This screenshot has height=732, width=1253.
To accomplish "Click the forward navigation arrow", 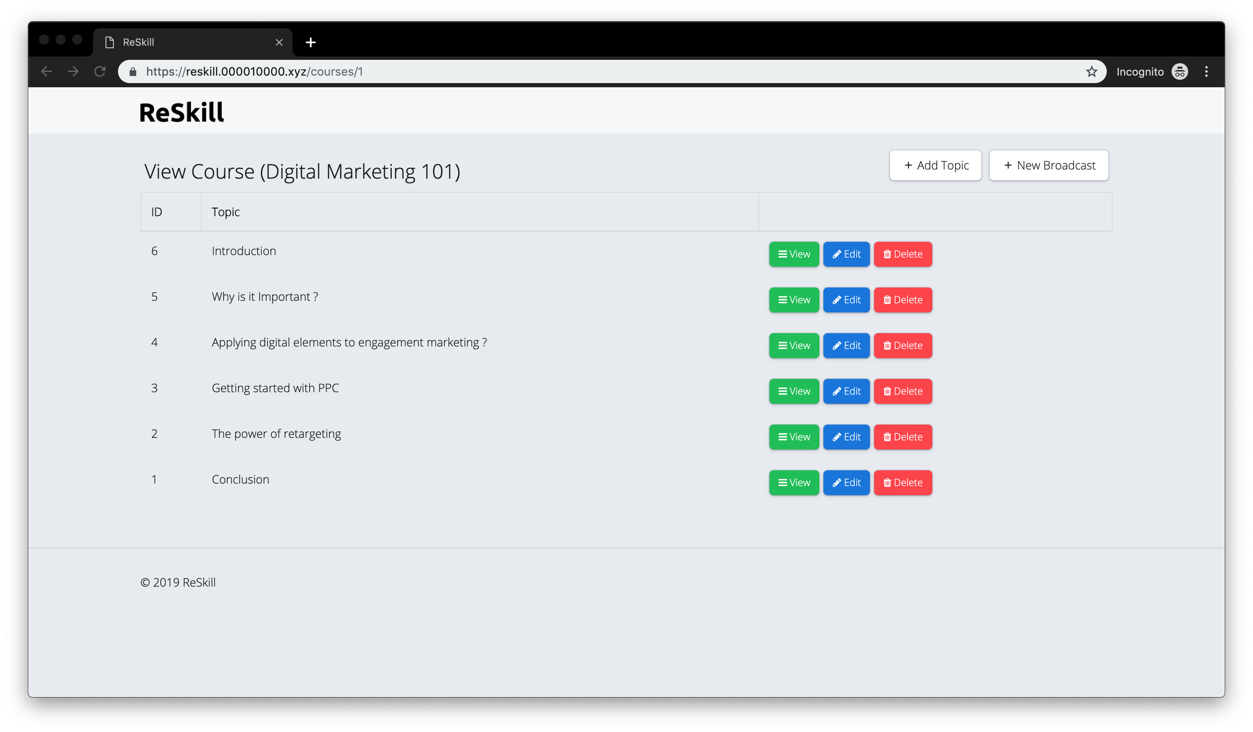I will [73, 71].
